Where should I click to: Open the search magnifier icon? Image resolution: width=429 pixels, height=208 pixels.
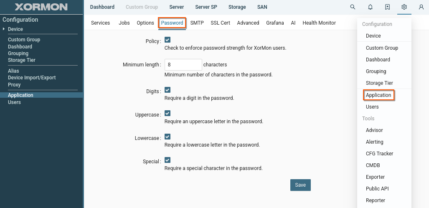coord(353,7)
